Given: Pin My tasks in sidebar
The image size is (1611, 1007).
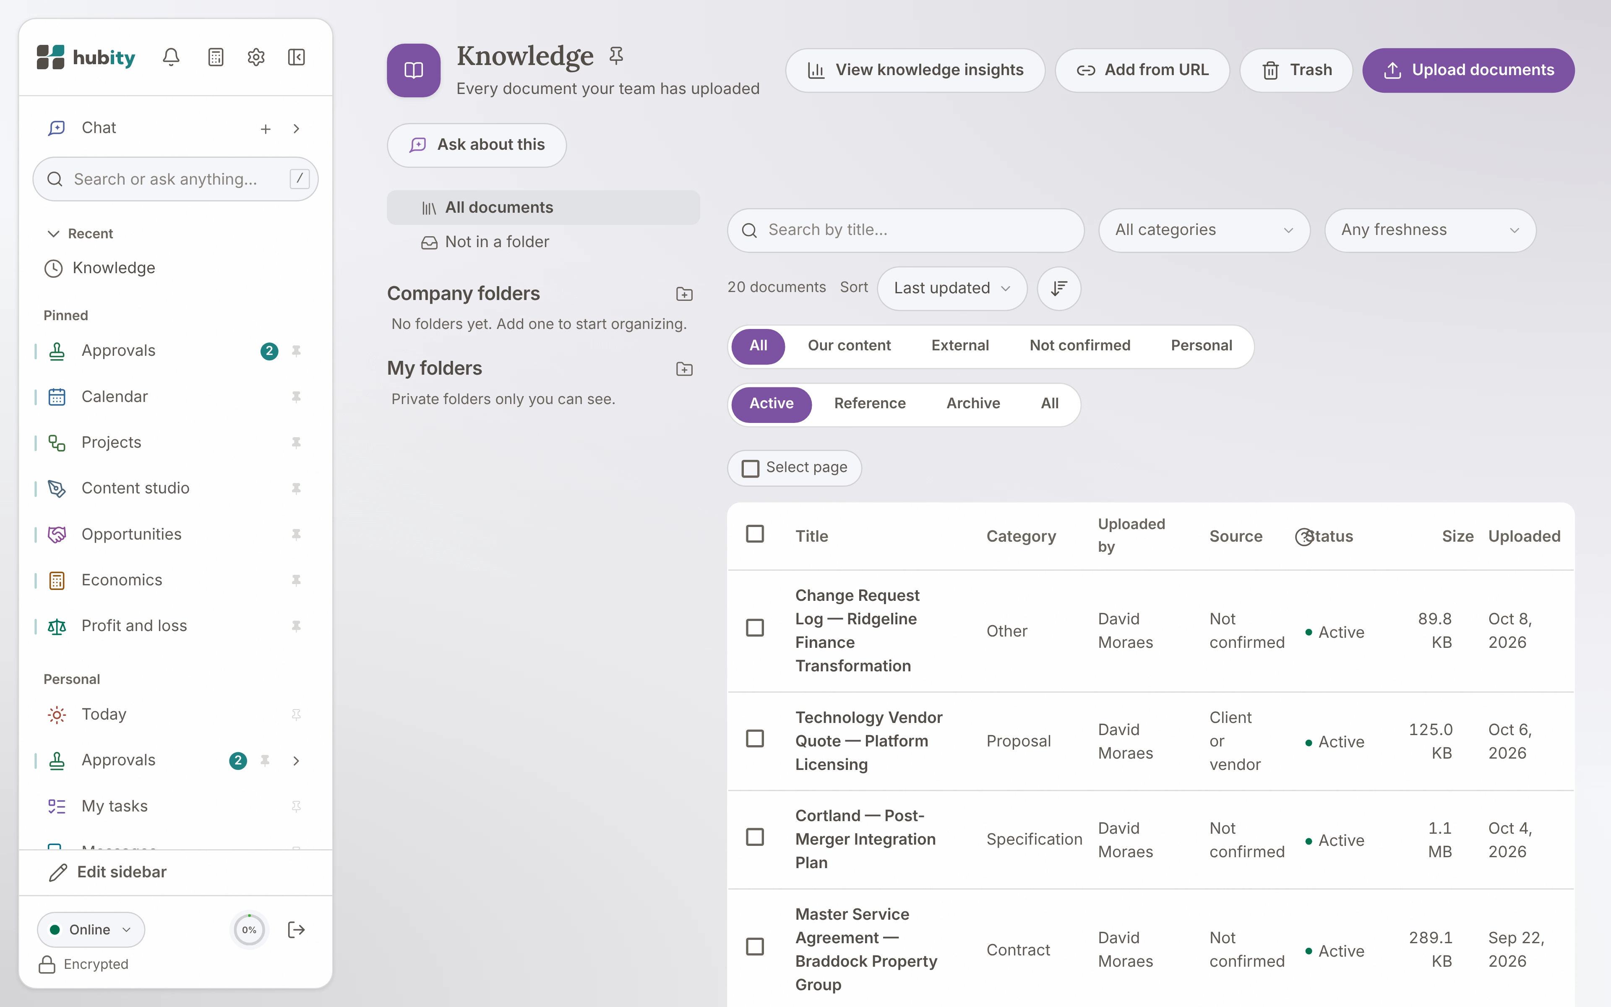Looking at the screenshot, I should click(x=296, y=806).
